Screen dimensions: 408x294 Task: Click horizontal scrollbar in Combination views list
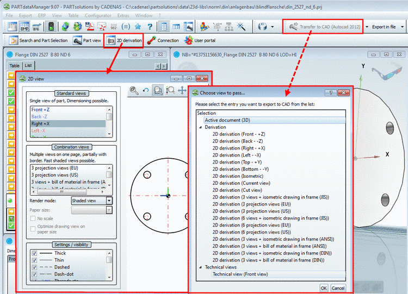pyautogui.click(x=69, y=192)
